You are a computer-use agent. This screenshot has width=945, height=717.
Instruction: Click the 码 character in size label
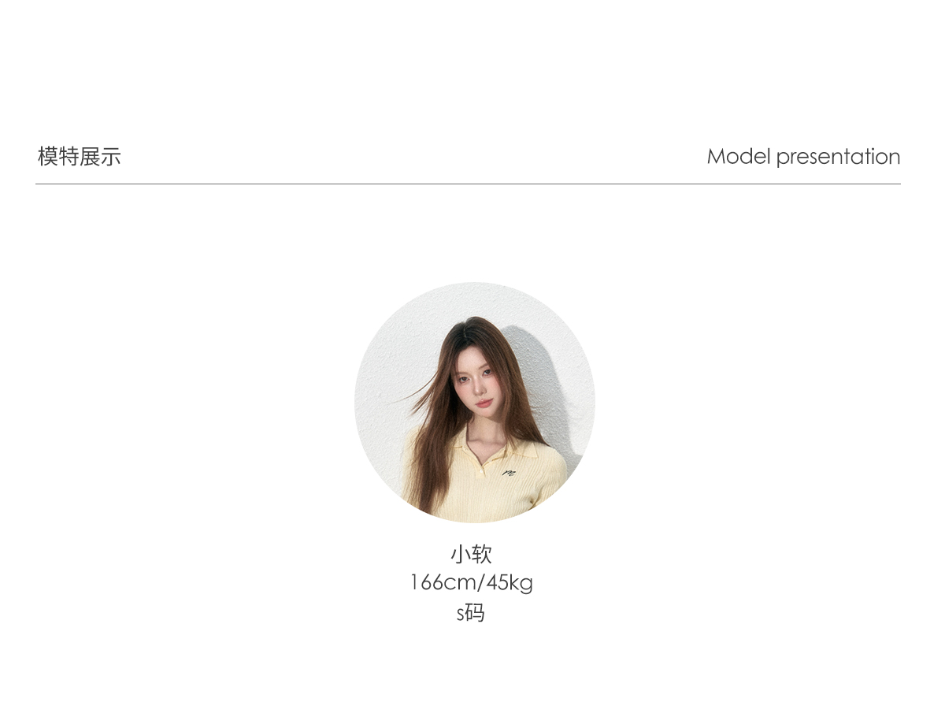(x=475, y=612)
